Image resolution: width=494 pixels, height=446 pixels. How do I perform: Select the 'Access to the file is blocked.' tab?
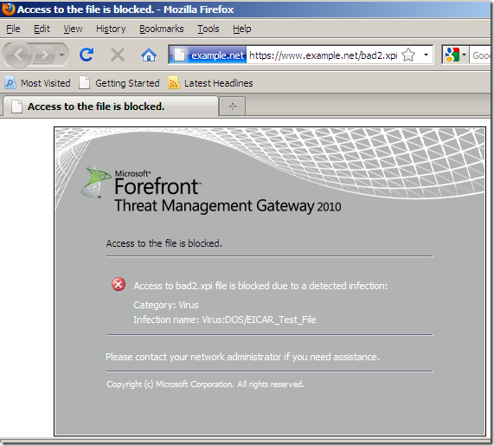click(110, 107)
